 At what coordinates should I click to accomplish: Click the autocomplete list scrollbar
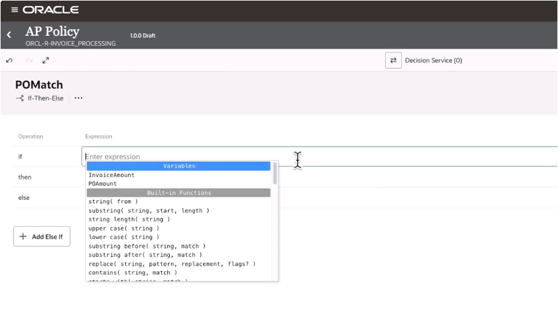point(275,174)
